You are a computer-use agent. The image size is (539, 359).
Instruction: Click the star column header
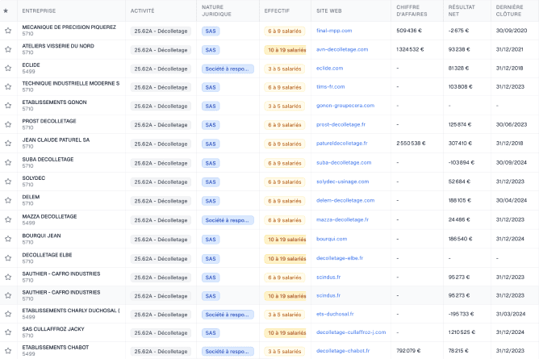coord(6,10)
